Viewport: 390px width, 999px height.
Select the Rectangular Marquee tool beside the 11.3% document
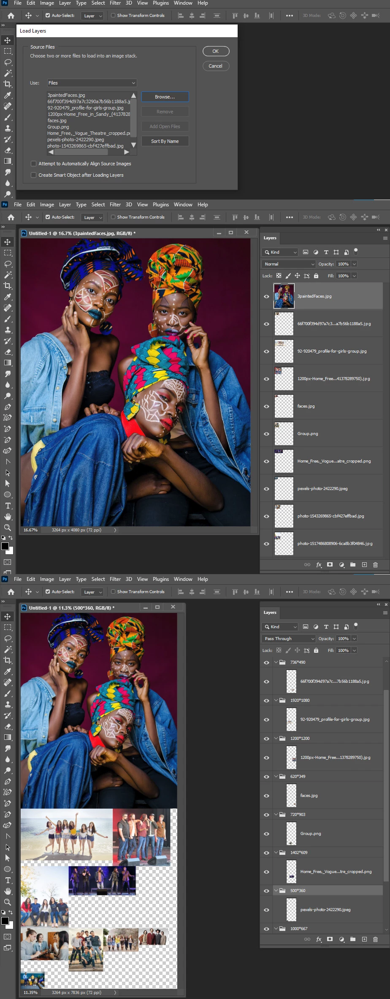click(8, 627)
